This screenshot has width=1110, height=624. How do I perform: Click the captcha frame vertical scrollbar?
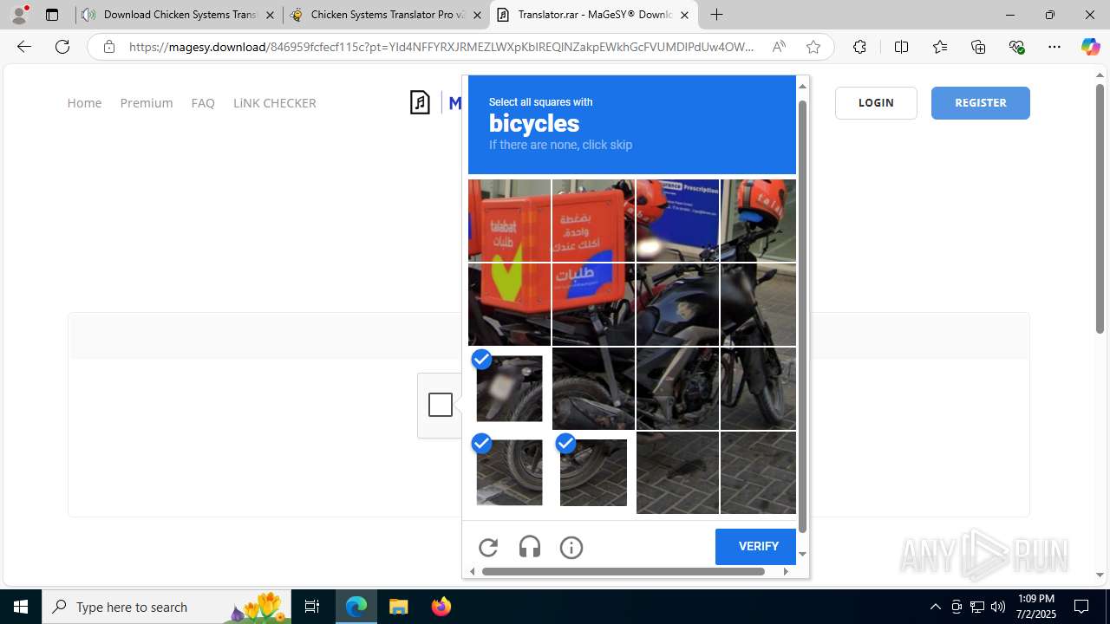pyautogui.click(x=802, y=316)
